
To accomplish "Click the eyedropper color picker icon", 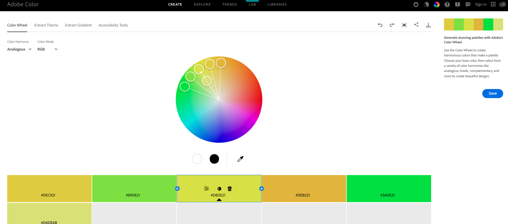I will [240, 159].
